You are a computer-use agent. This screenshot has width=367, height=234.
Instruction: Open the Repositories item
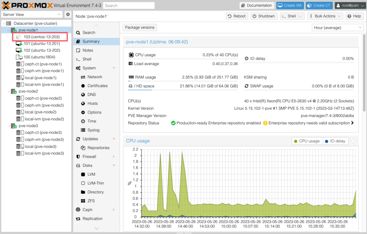96,148
